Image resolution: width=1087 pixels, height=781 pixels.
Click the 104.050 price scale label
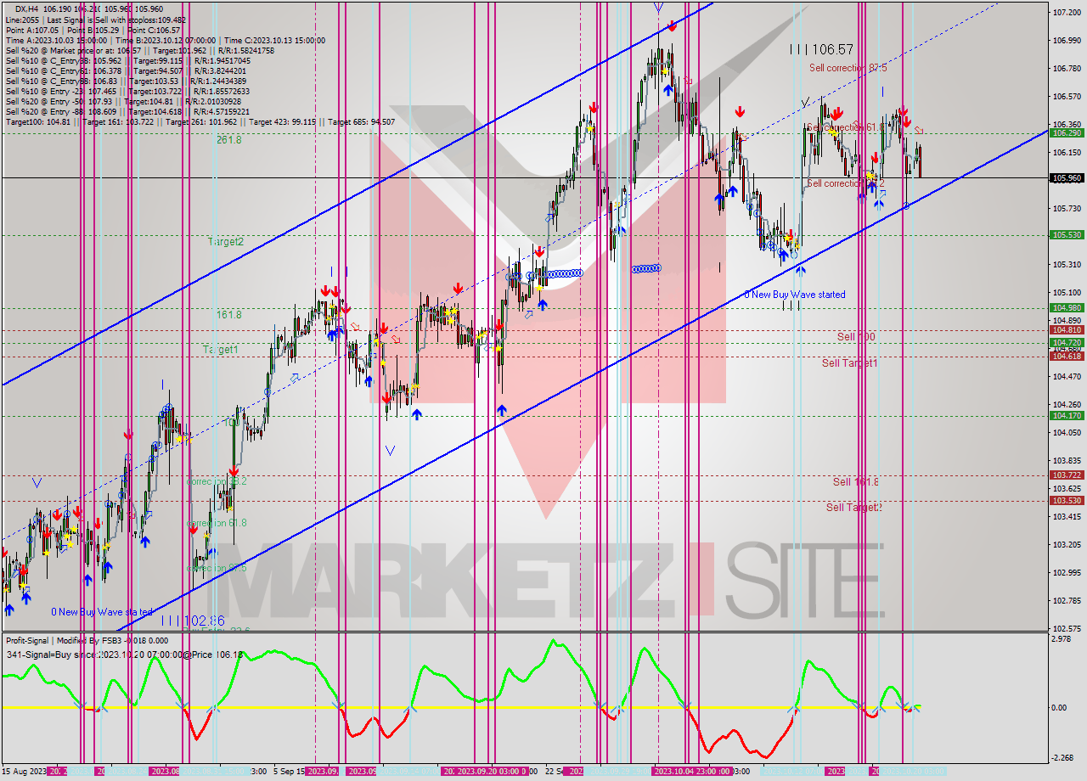(x=1067, y=433)
